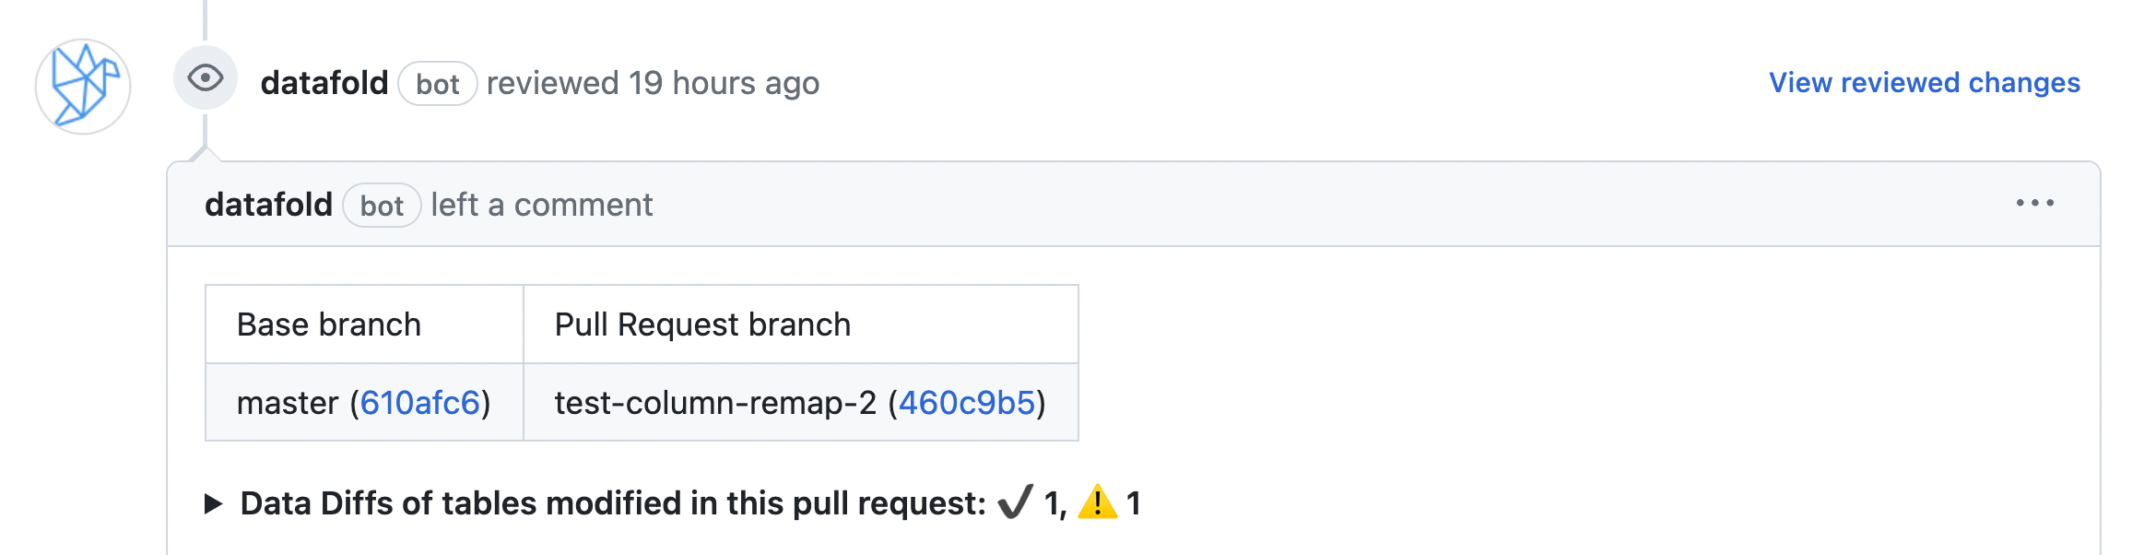Open the three-dot comment options menu

coord(2034,203)
